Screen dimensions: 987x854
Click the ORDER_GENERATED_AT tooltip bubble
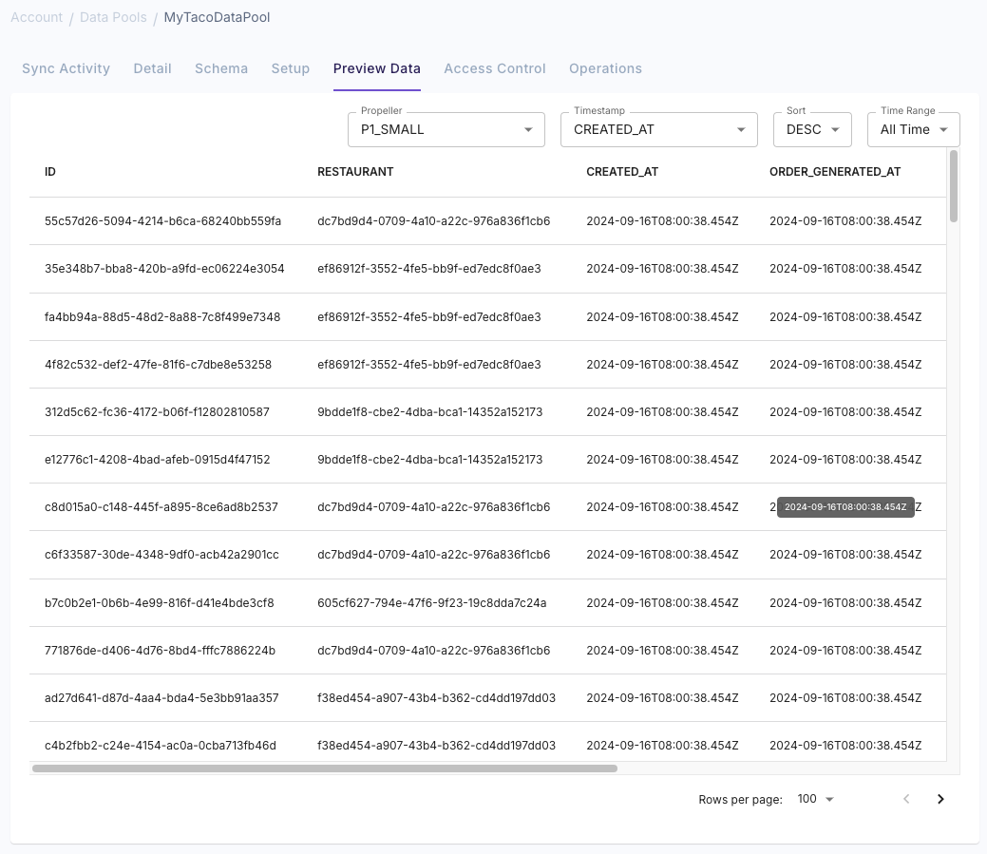pos(844,506)
